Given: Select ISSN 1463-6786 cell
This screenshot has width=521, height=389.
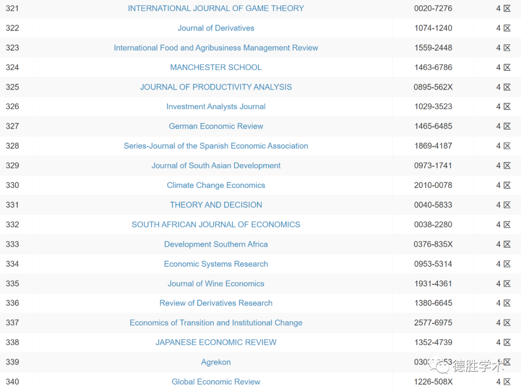Looking at the screenshot, I should click(x=433, y=67).
